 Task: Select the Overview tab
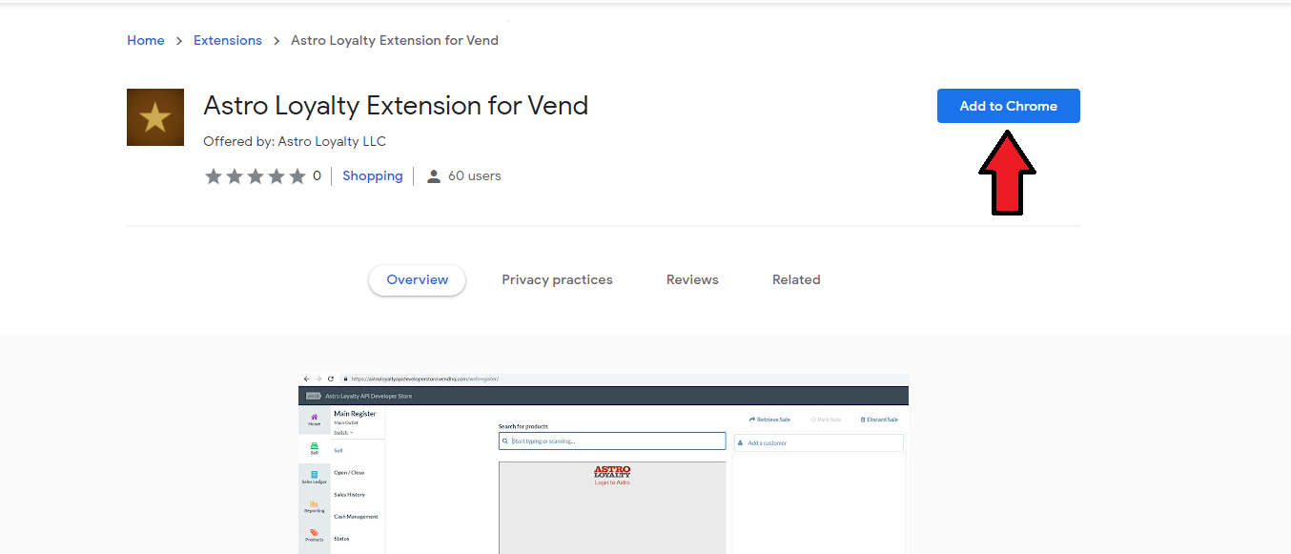[x=417, y=280]
